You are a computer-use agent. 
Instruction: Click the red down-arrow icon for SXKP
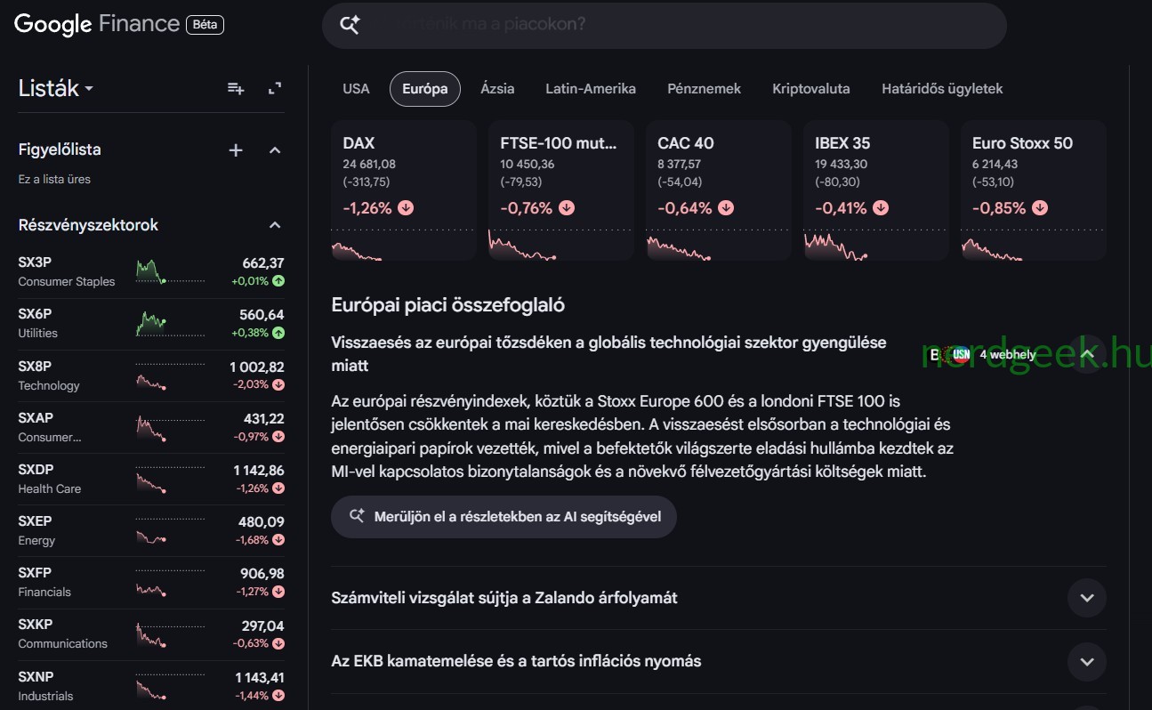coord(278,643)
